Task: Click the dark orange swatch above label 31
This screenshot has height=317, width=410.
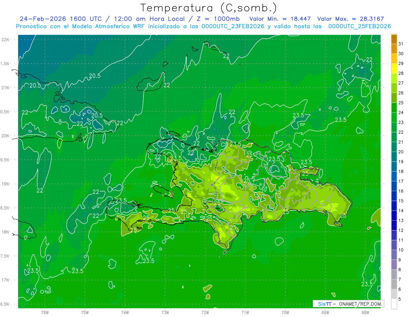Action: click(x=394, y=39)
